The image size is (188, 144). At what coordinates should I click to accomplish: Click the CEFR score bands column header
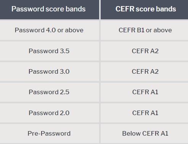pos(144,9)
